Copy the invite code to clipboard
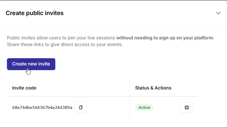The image size is (227, 128). click(81, 107)
